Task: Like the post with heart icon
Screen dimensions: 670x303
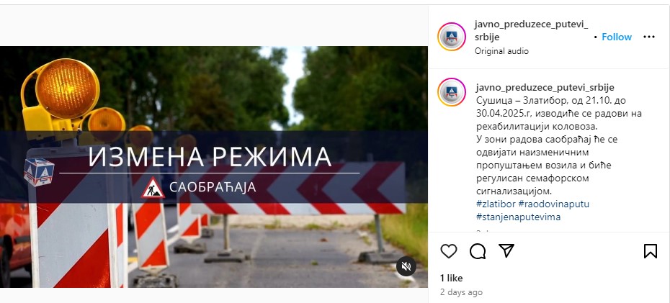Action: (x=449, y=251)
